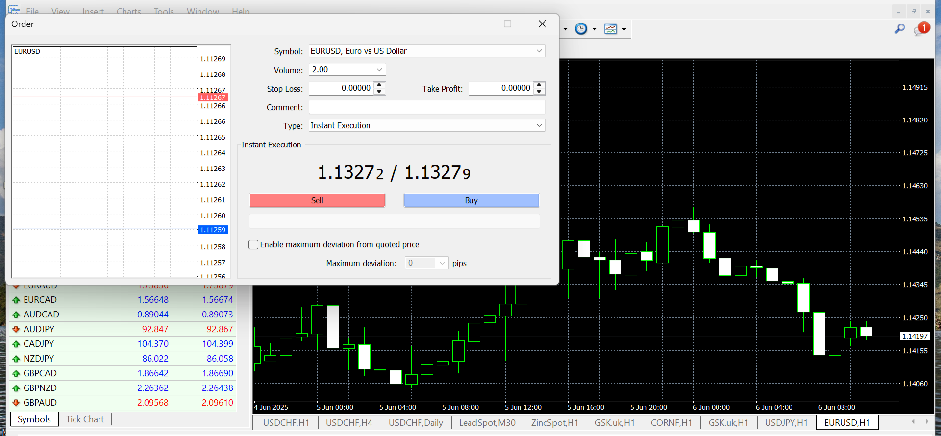Viewport: 941px width, 436px height.
Task: Click the periodicity clock icon in toolbar
Action: click(x=581, y=29)
